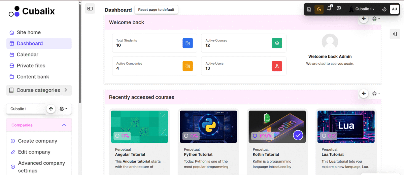Screen dimensions: 404x175
Task: Open the Calendar page from sidebar
Action: (x=27, y=55)
